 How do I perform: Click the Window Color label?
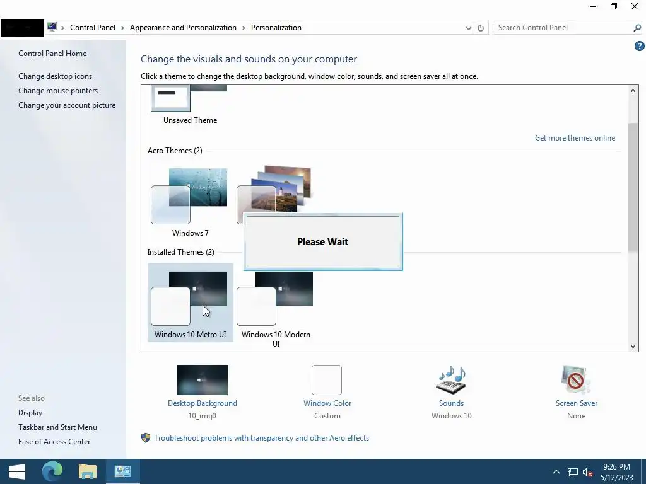tap(327, 403)
